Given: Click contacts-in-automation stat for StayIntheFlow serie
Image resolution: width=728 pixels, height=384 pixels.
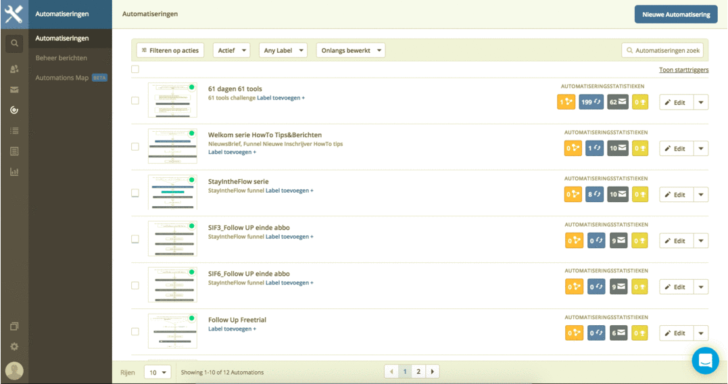Looking at the screenshot, I should click(595, 195).
